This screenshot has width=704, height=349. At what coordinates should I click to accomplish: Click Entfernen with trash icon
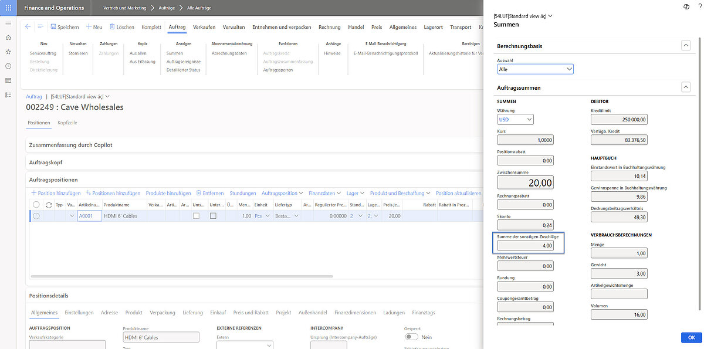pos(210,193)
